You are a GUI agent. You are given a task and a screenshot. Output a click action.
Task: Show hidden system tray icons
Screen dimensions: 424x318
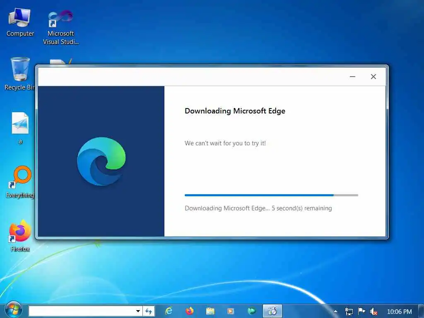click(335, 311)
